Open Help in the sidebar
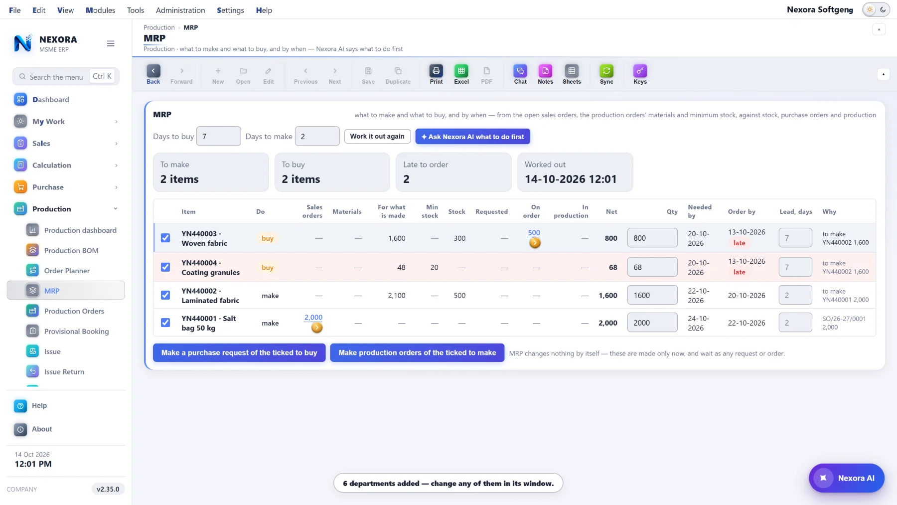Viewport: 897px width, 505px height. (66, 406)
